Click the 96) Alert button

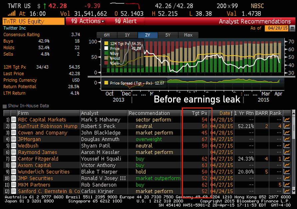point(125,21)
